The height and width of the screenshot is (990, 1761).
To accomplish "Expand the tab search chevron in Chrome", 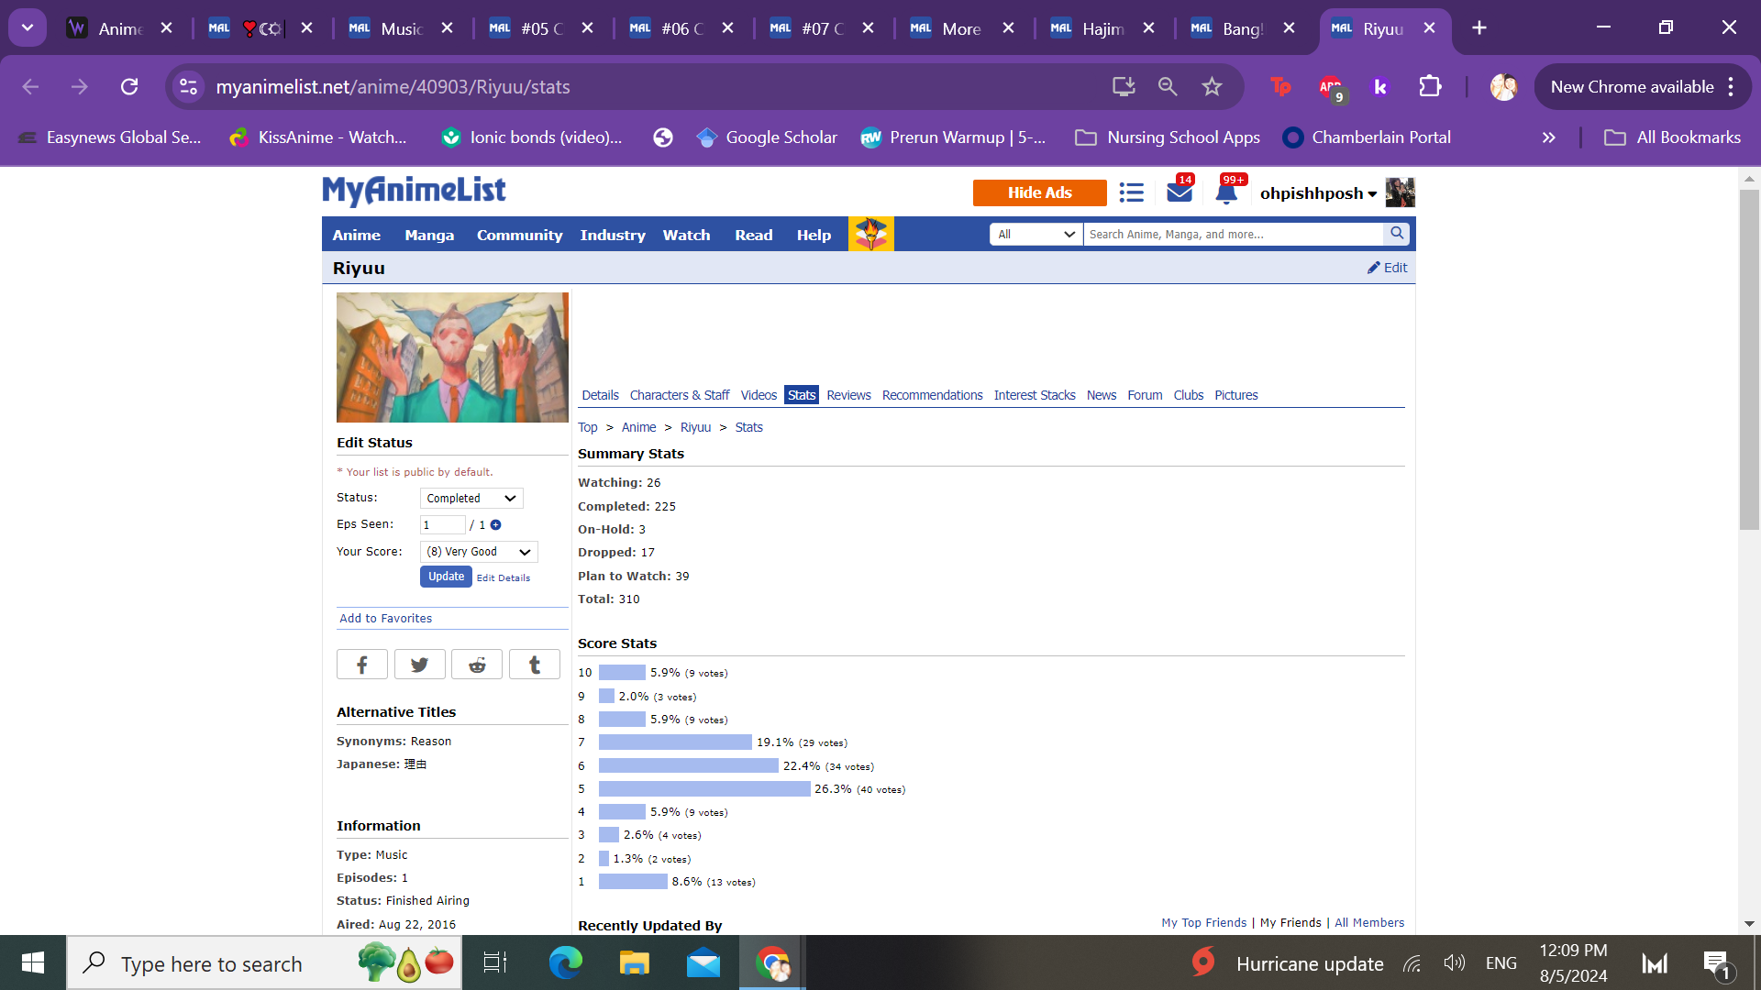I will point(28,28).
